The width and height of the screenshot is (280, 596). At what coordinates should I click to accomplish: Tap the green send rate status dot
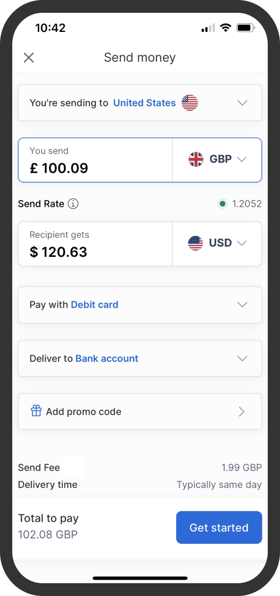point(223,204)
